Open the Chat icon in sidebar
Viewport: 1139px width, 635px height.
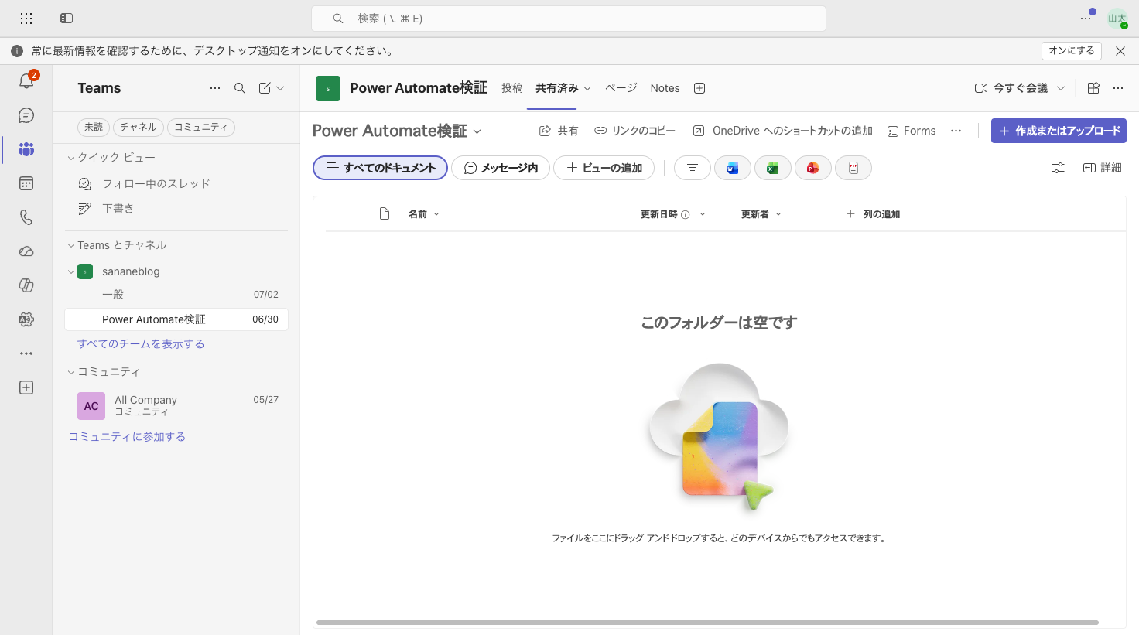point(26,115)
